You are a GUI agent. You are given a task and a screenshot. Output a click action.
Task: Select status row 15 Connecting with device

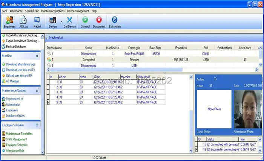(x=226, y=144)
